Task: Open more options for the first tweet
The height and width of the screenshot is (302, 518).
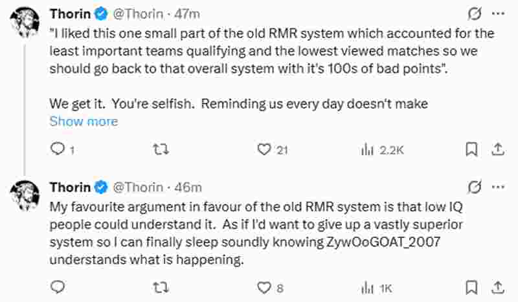Action: (497, 14)
